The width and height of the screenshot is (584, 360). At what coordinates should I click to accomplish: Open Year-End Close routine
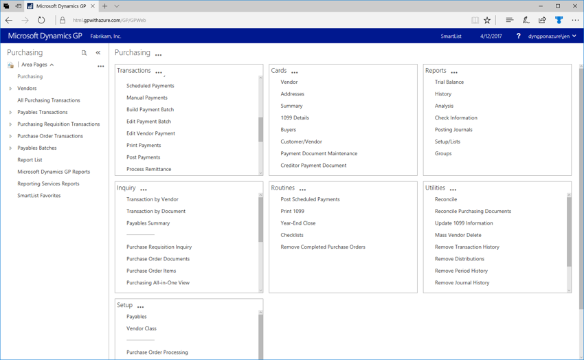pos(298,223)
